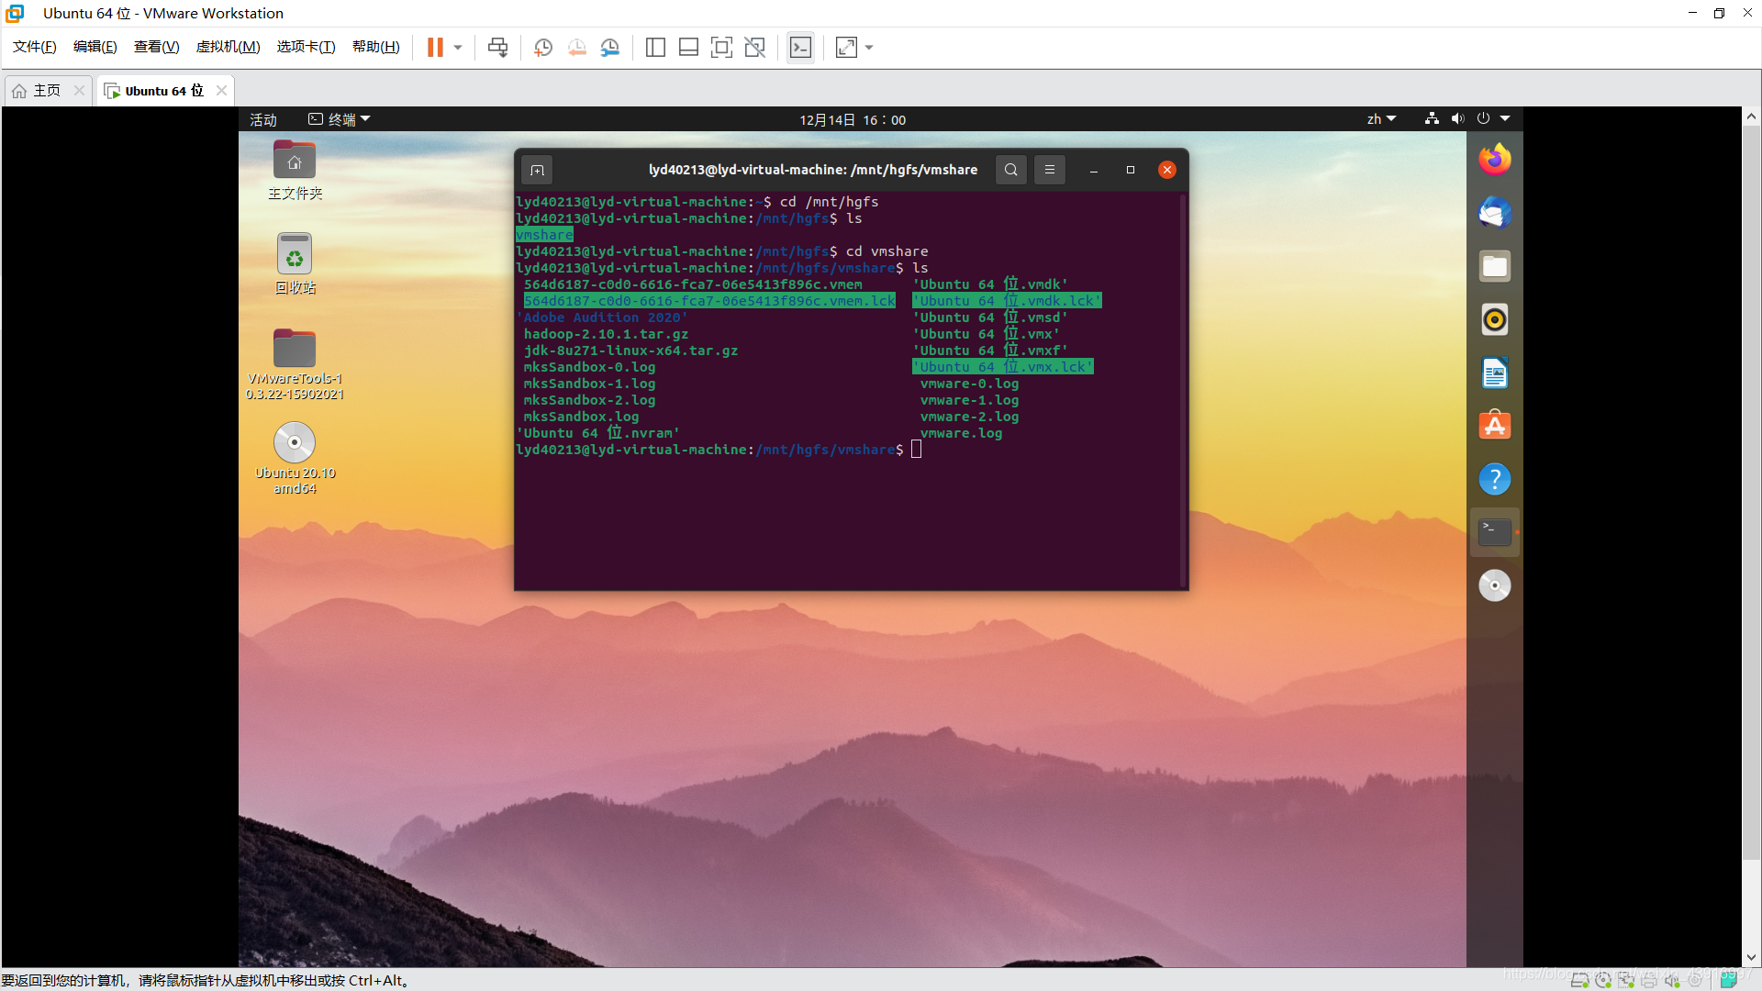Select the 主文件夹 desktop icon

pyautogui.click(x=295, y=171)
